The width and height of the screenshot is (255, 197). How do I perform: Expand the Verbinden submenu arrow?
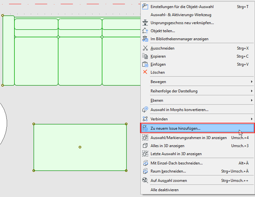(x=252, y=119)
